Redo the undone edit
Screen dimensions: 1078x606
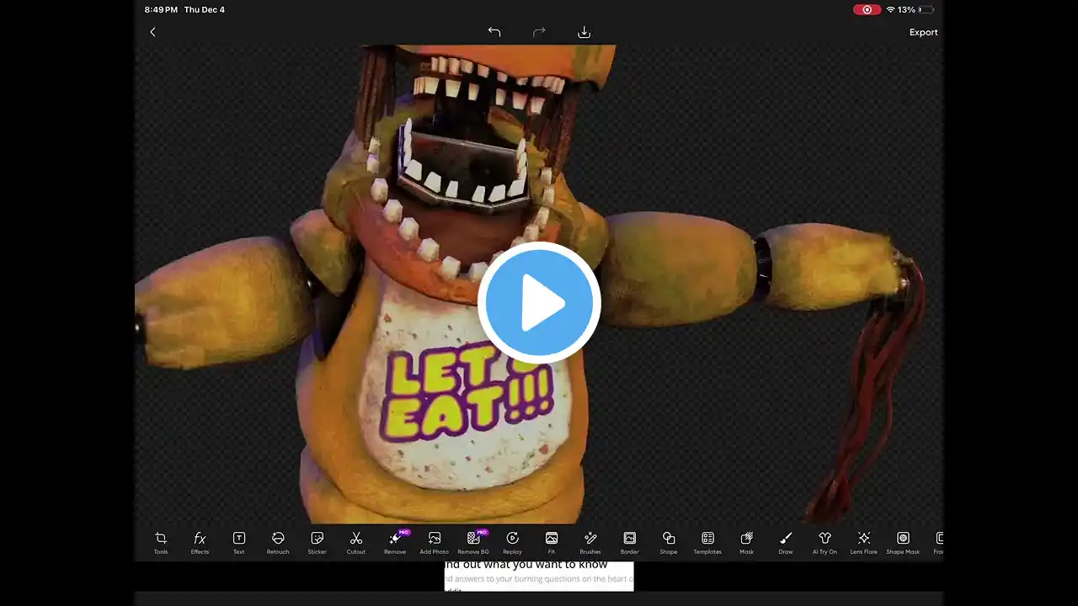(539, 32)
